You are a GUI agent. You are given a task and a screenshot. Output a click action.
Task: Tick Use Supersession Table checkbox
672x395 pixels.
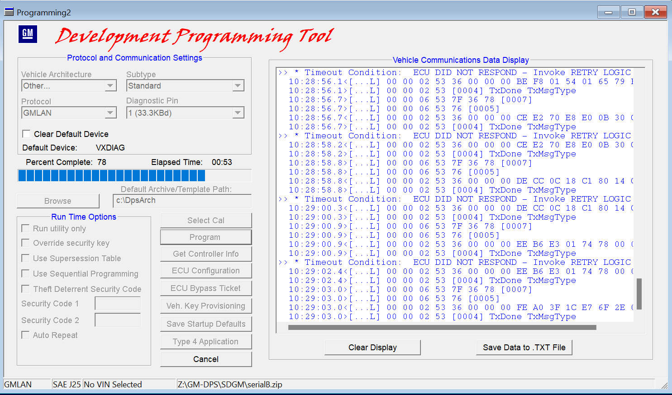26,259
